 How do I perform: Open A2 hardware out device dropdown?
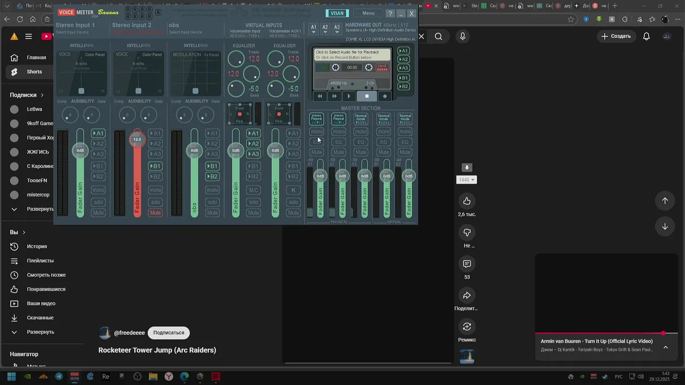325,29
